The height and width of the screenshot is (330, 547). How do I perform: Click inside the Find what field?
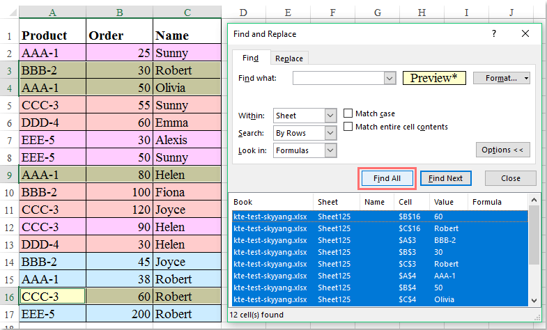(x=339, y=78)
